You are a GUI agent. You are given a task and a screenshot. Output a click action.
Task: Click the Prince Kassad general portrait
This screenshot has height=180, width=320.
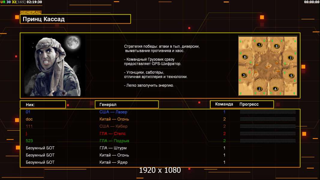pos(54,66)
